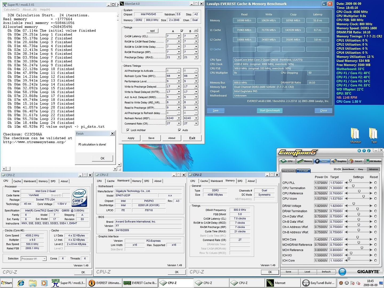Click the CPU Vcore Target value field
The image size is (384, 288).
[337, 199]
